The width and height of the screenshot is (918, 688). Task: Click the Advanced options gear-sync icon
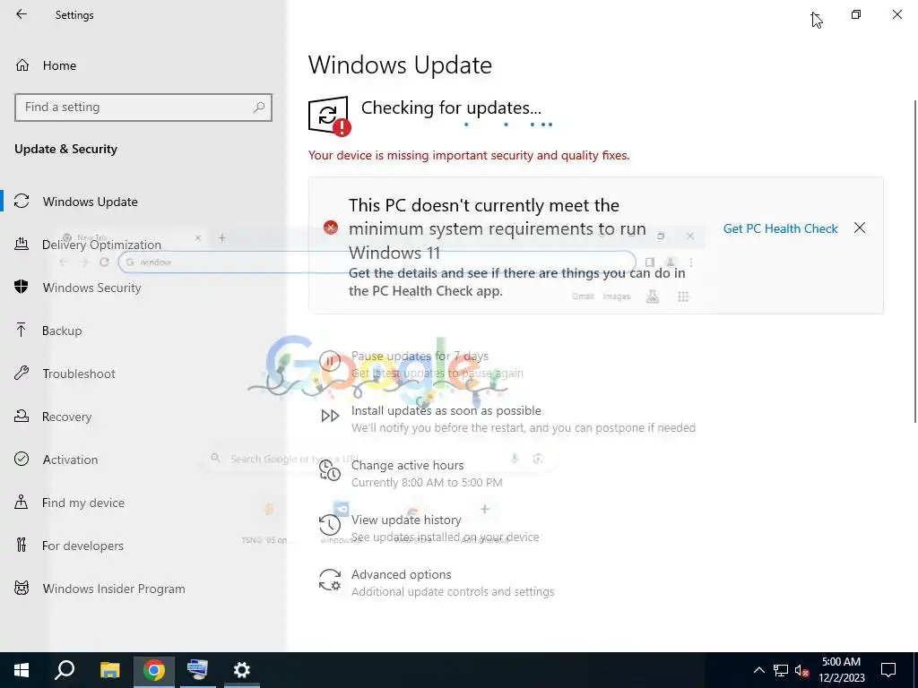point(330,580)
